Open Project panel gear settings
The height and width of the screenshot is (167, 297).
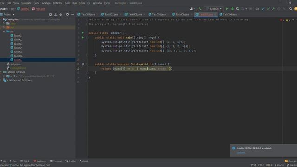[67, 14]
